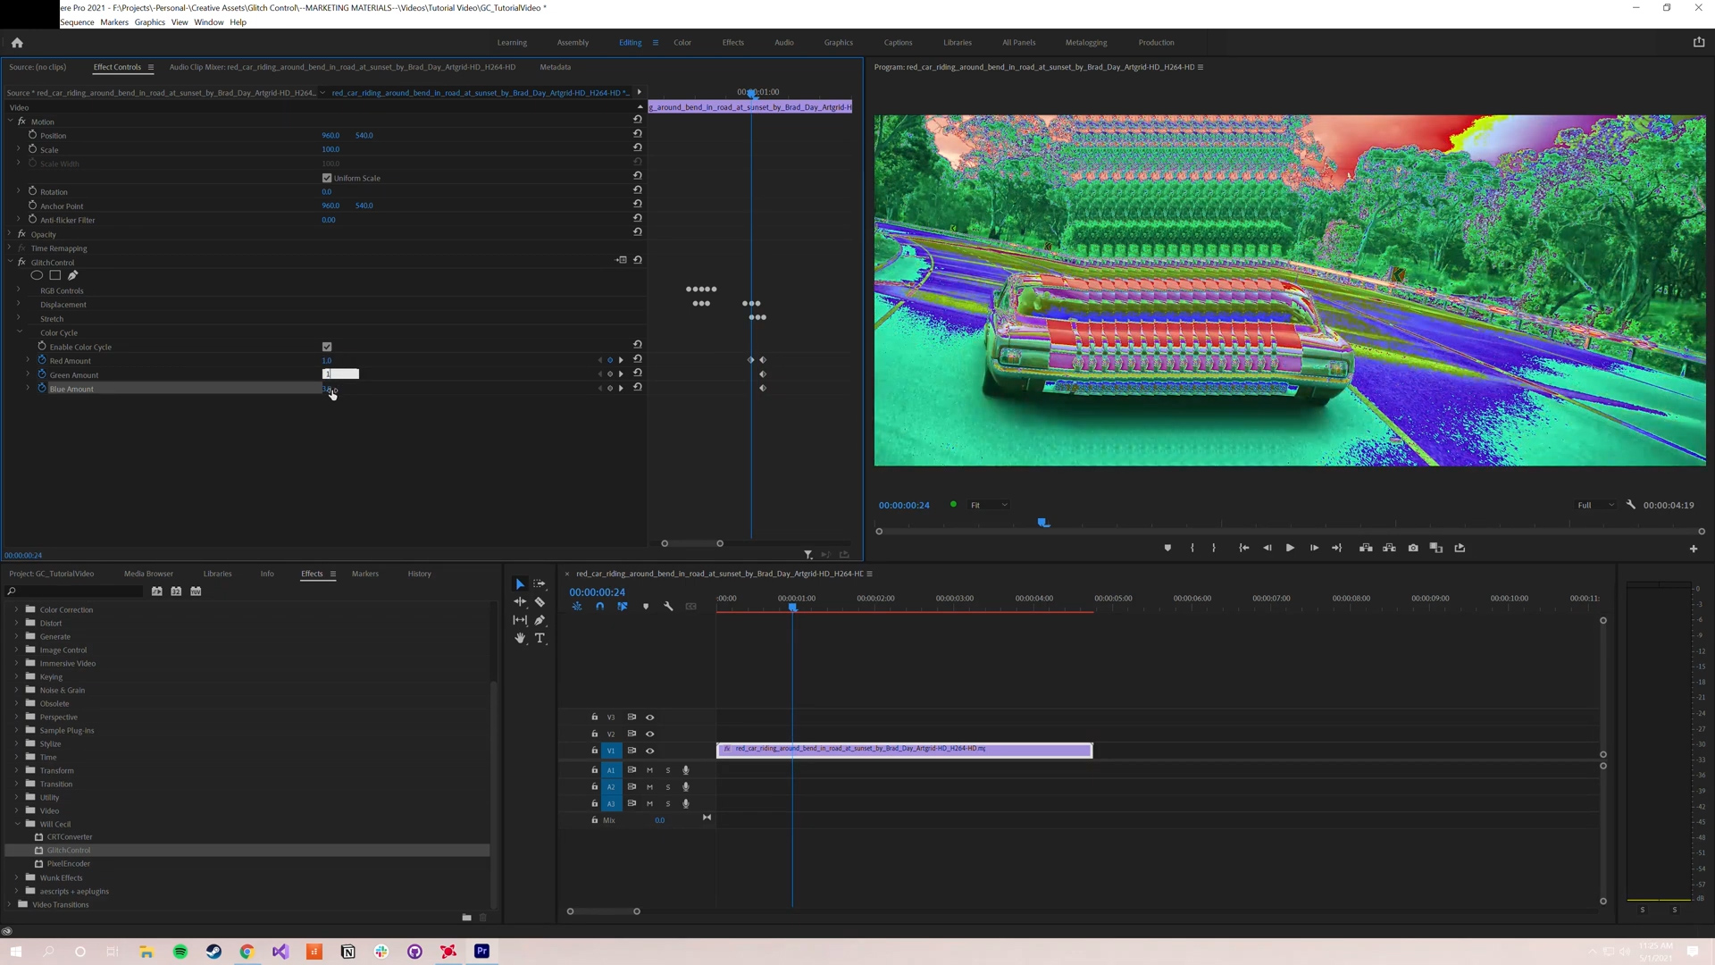Hide track V1 with eye icon
This screenshot has height=965, width=1715.
point(650,751)
